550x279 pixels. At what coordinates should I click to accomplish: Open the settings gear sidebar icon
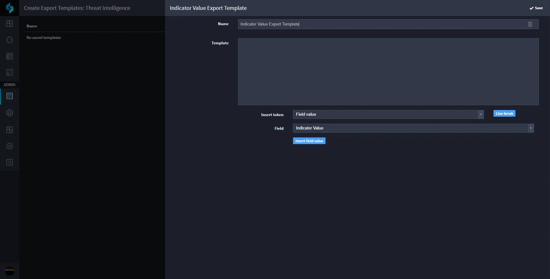coord(10,162)
